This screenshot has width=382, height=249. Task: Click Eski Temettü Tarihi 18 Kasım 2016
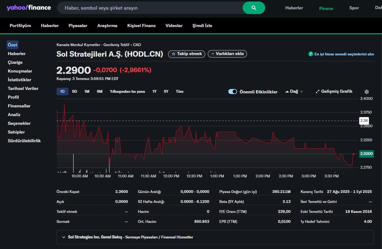(359, 212)
